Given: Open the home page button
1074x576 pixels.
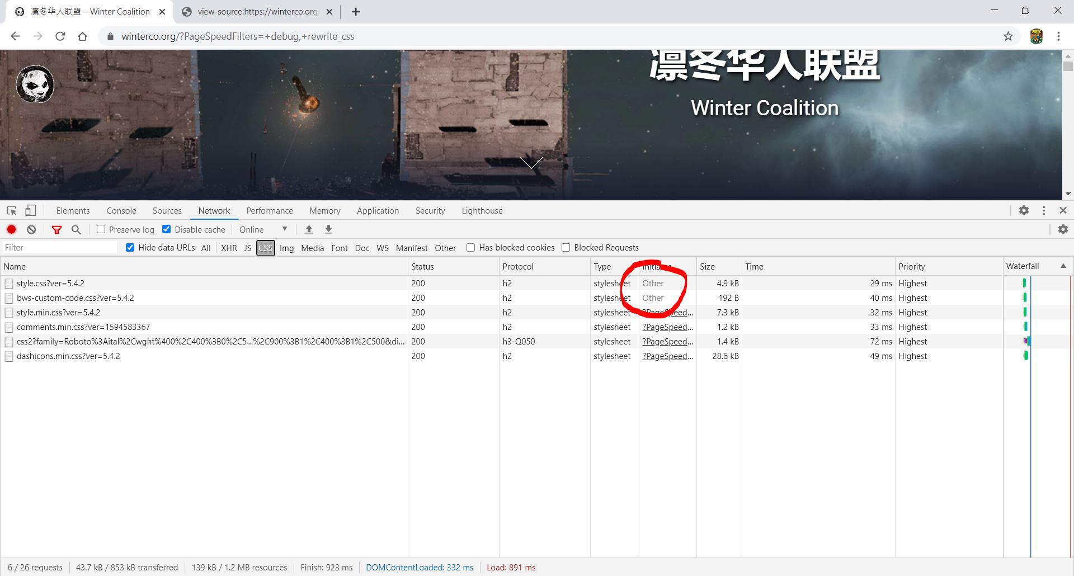Looking at the screenshot, I should [82, 36].
